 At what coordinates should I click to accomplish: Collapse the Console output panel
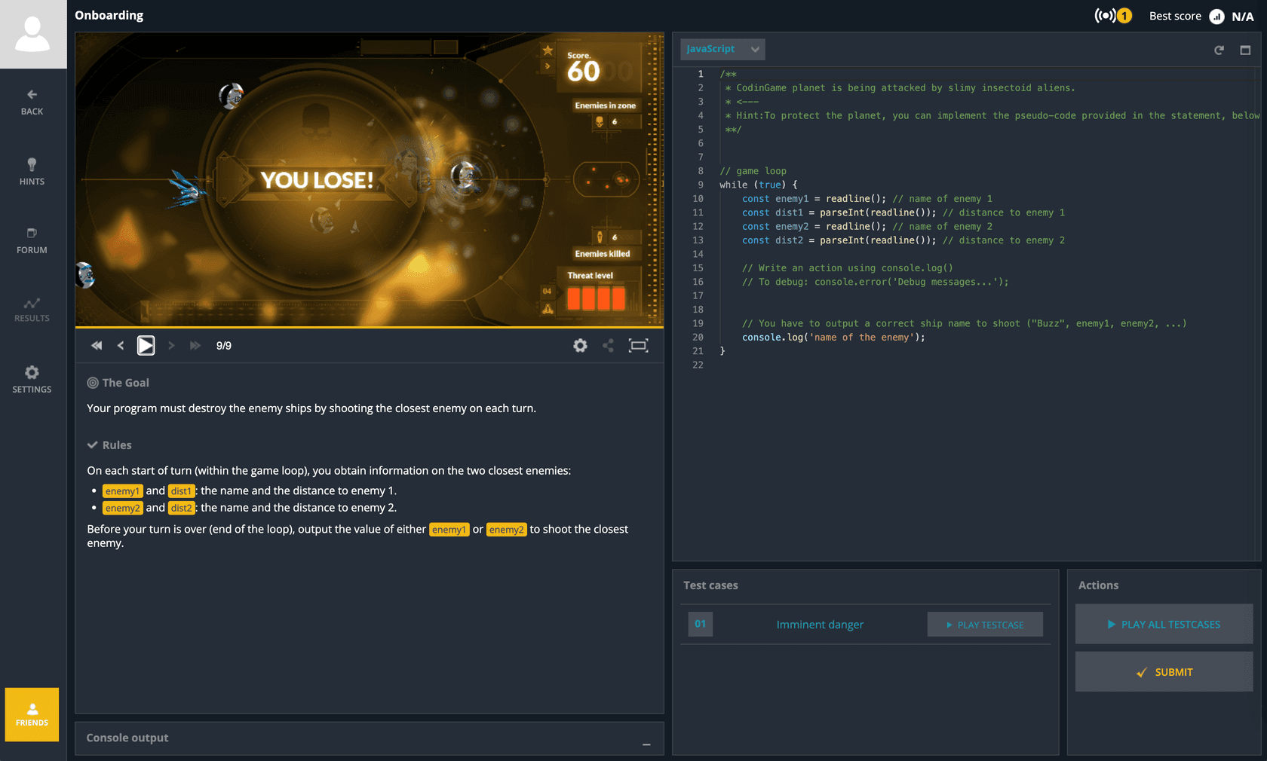tap(646, 744)
